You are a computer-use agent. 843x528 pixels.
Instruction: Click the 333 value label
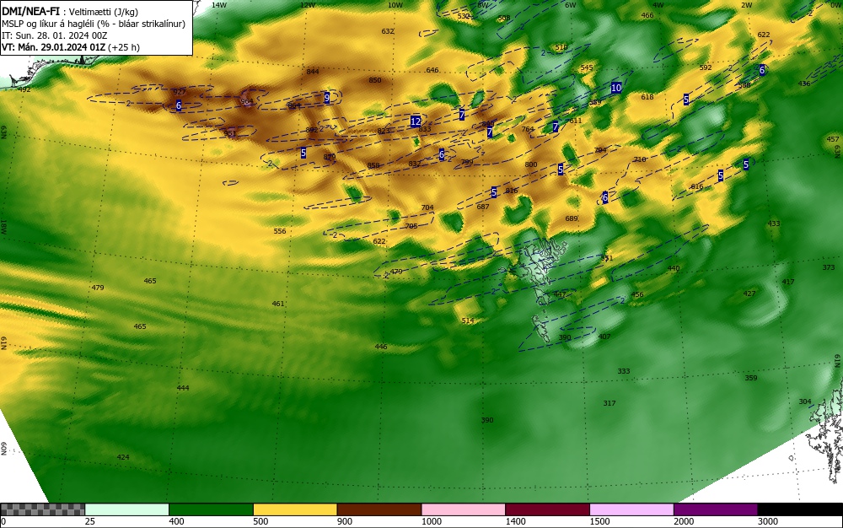(624, 371)
